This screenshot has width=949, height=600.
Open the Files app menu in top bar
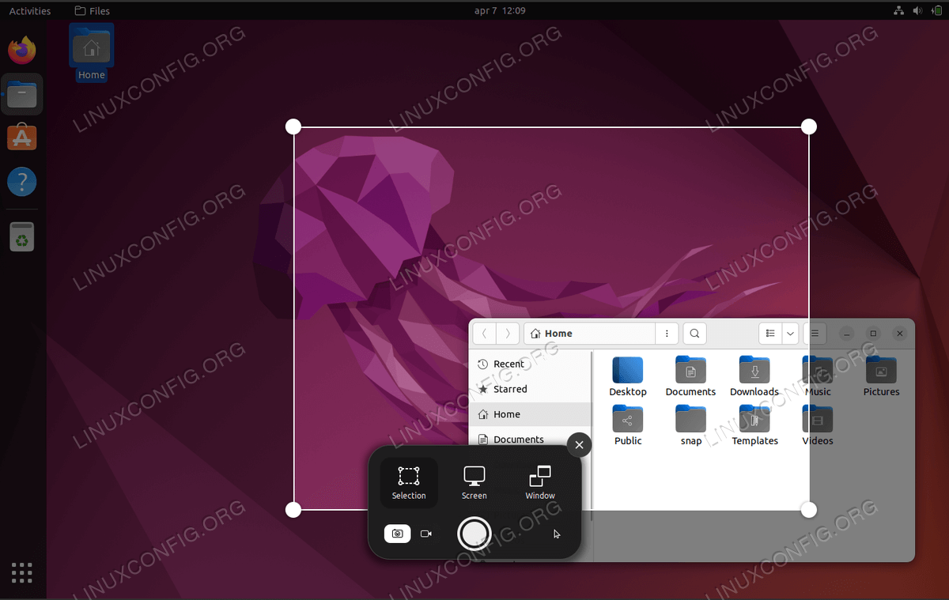tap(93, 11)
